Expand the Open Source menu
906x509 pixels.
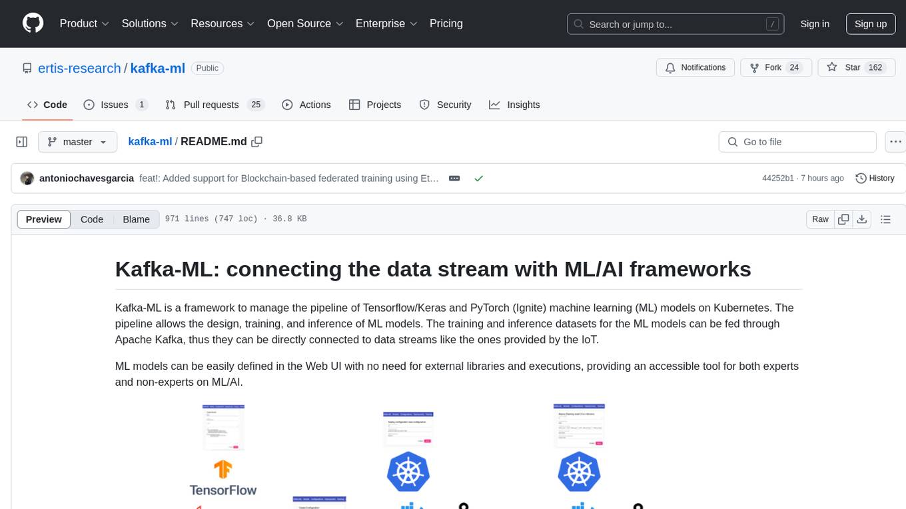pyautogui.click(x=305, y=23)
